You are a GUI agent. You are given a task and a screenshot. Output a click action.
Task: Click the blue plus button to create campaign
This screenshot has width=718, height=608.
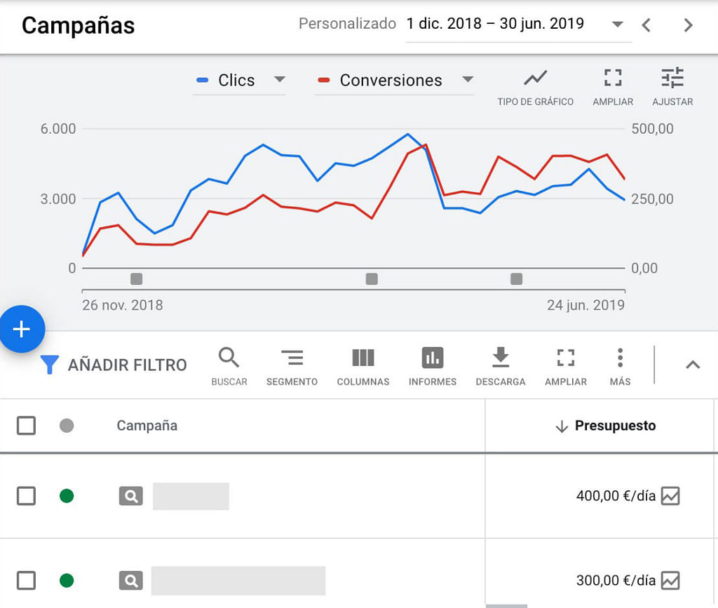pyautogui.click(x=22, y=329)
